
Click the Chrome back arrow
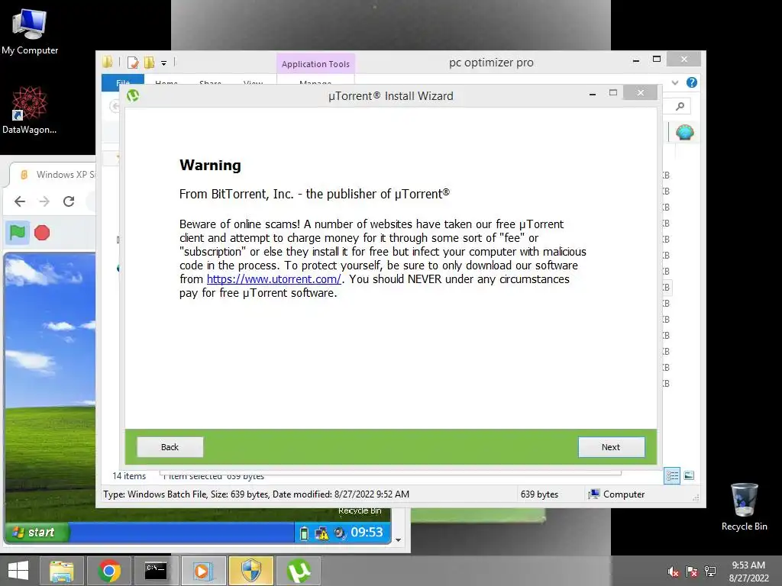pos(19,201)
